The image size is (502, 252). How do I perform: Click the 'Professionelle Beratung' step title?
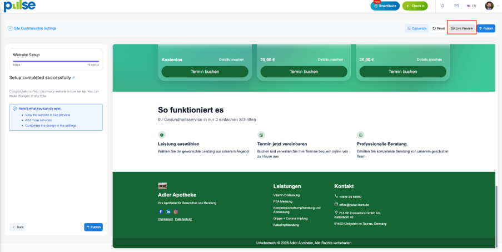381,144
